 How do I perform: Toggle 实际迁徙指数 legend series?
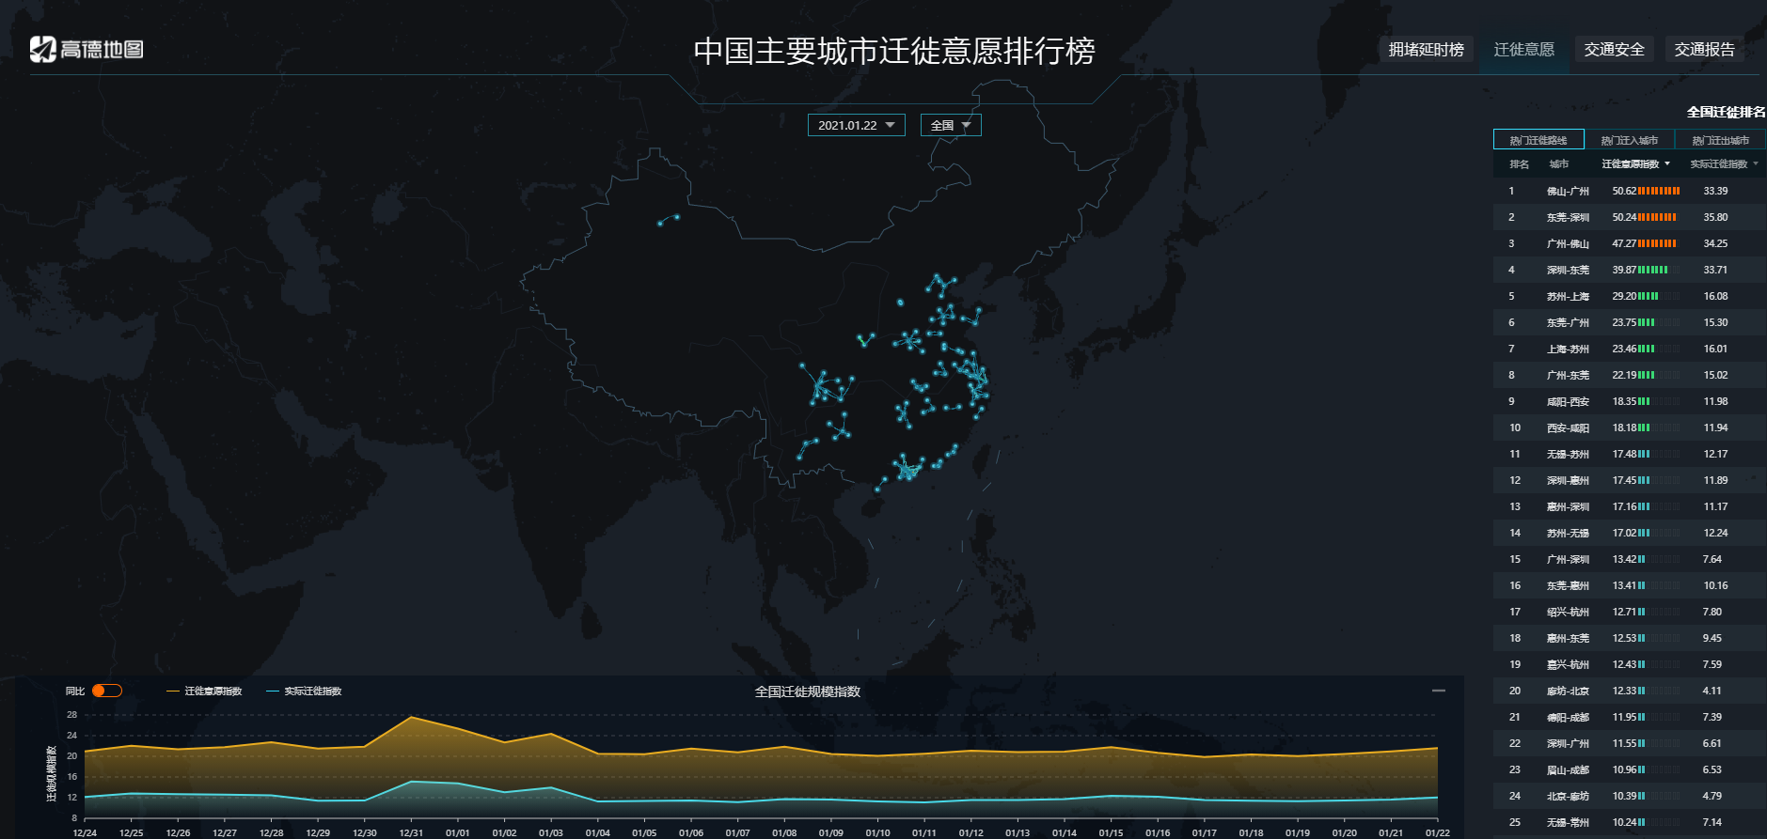[304, 691]
